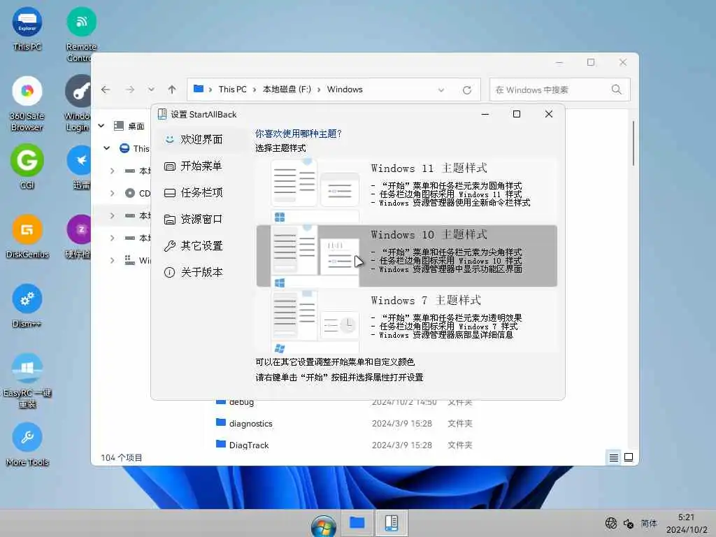The height and width of the screenshot is (537, 716).
Task: Click the muted volume tray icon
Action: (x=629, y=524)
